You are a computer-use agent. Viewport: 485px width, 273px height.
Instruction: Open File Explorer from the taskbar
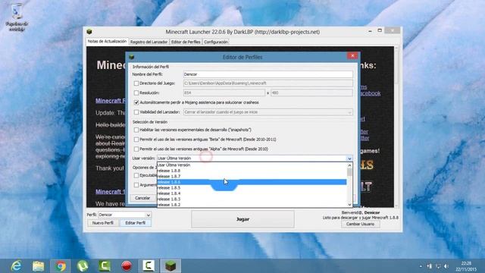(38, 266)
